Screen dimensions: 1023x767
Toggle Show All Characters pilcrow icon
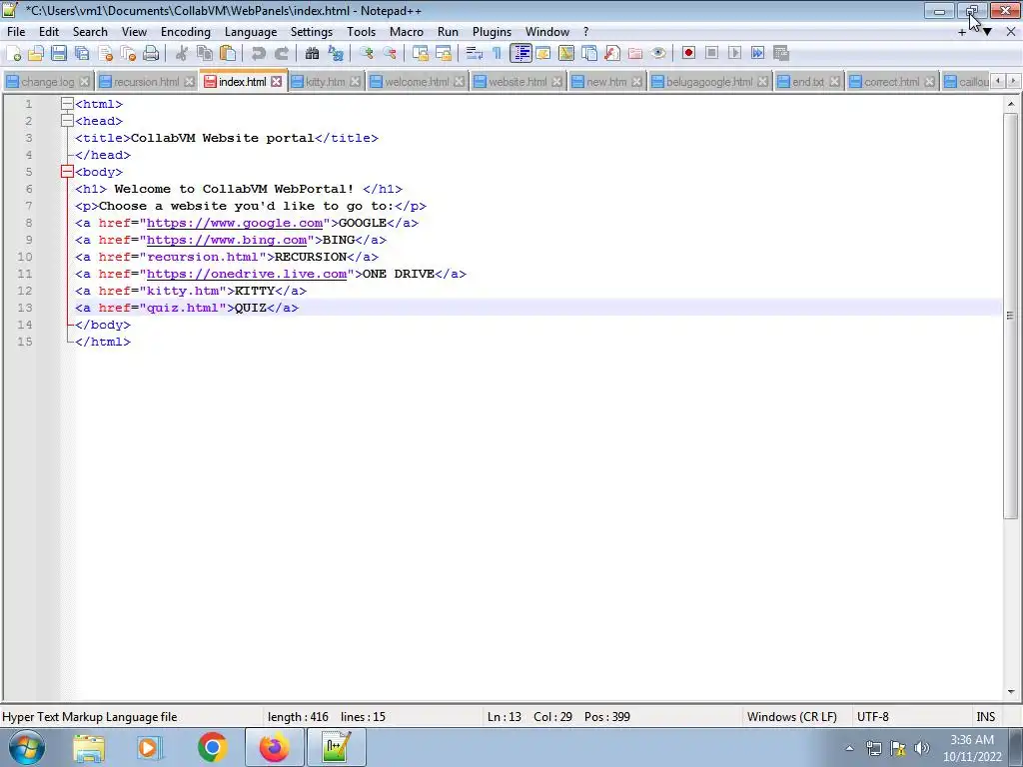coord(498,54)
